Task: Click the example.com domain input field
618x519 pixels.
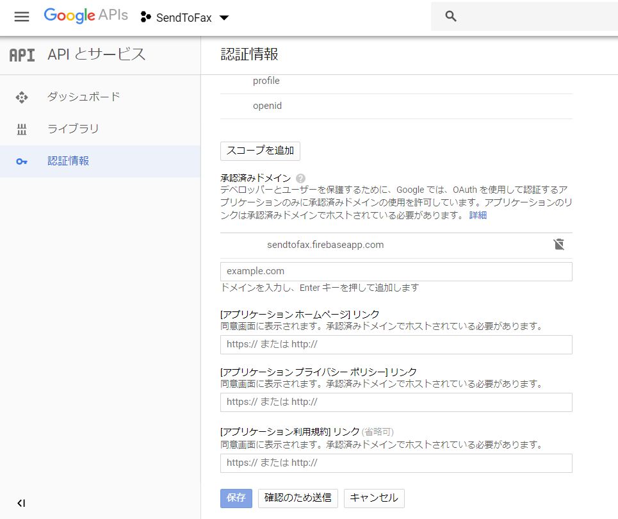Action: coord(396,272)
